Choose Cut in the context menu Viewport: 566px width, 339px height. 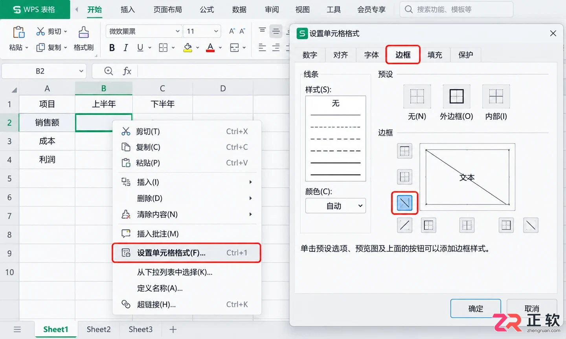point(186,131)
